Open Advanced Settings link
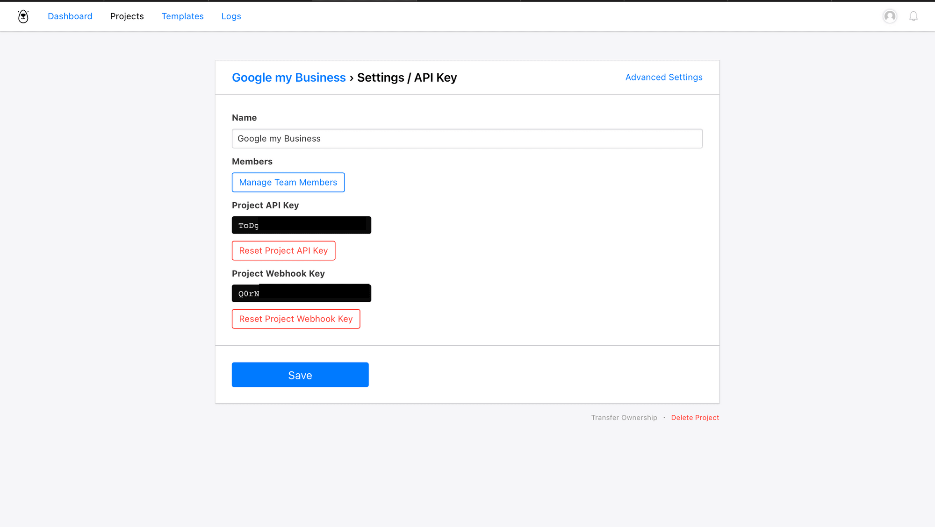The image size is (935, 527). 664,78
